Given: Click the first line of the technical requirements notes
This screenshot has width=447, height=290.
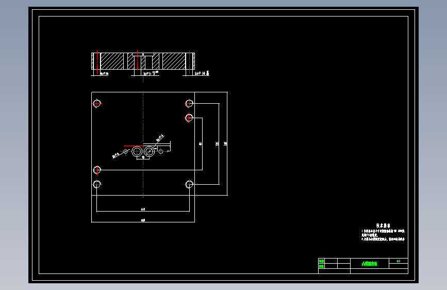Looking at the screenshot, I should 383,231.
